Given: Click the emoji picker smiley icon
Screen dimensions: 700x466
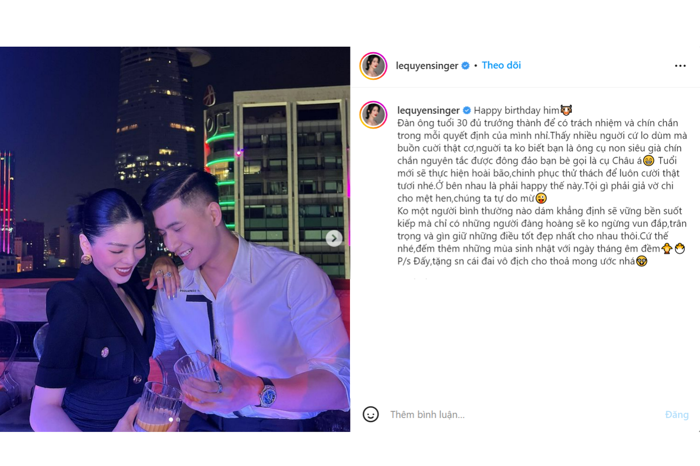Looking at the screenshot, I should point(371,414).
